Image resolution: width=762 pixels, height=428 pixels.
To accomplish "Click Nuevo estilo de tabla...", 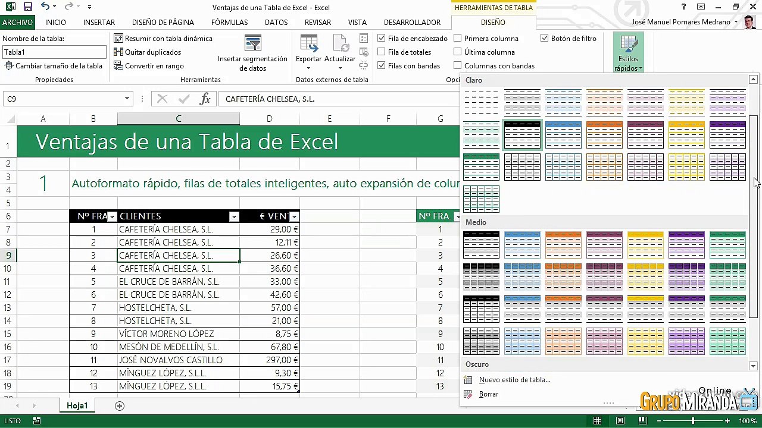I will pos(515,380).
